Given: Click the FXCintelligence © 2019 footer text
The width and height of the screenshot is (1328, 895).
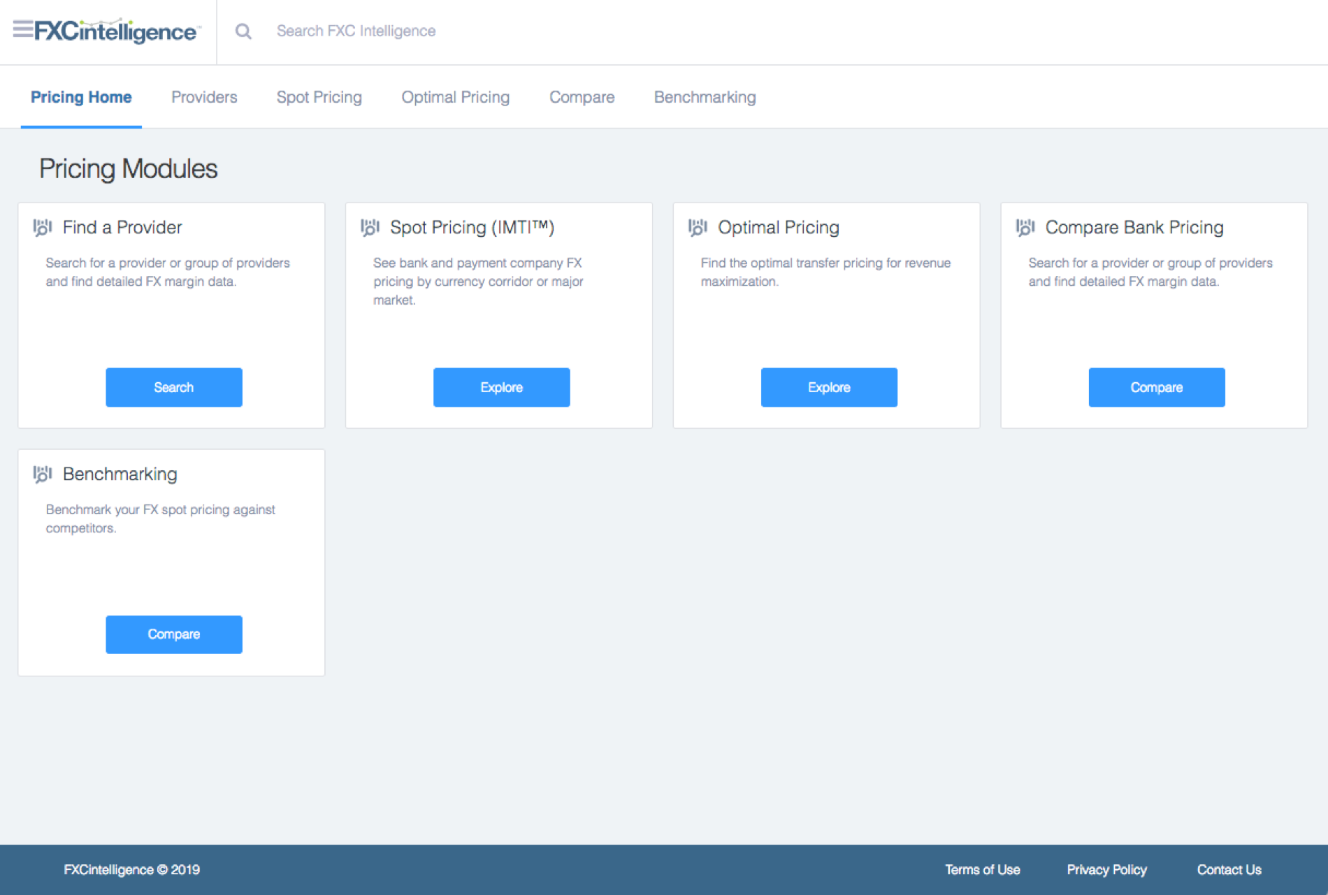Looking at the screenshot, I should 132,870.
